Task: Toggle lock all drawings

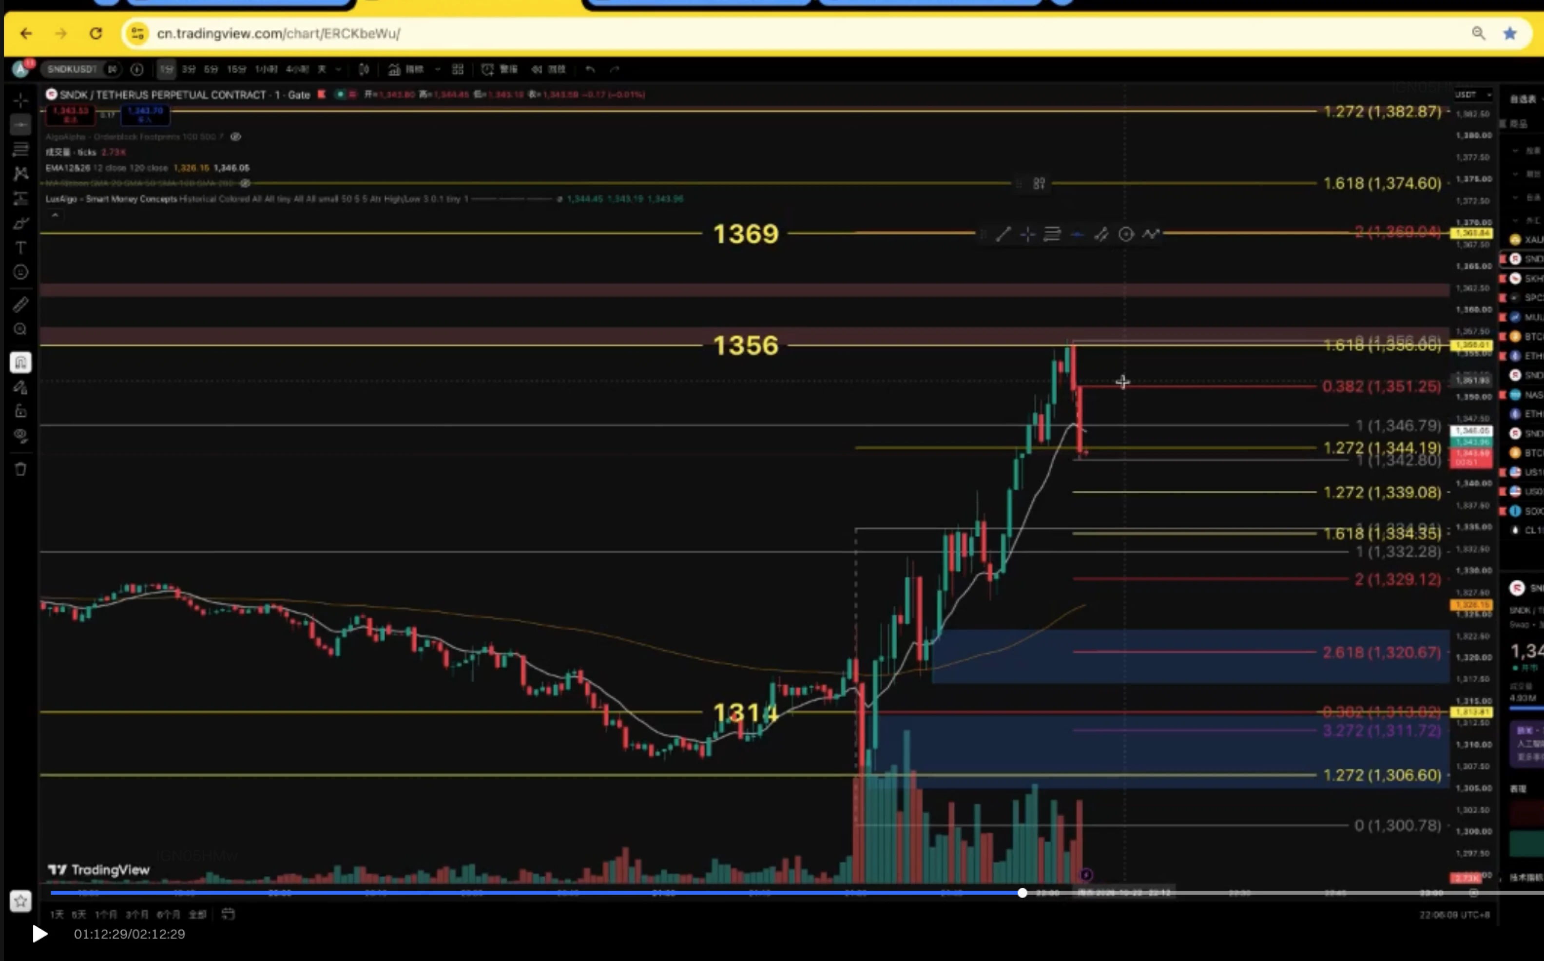Action: pos(20,411)
